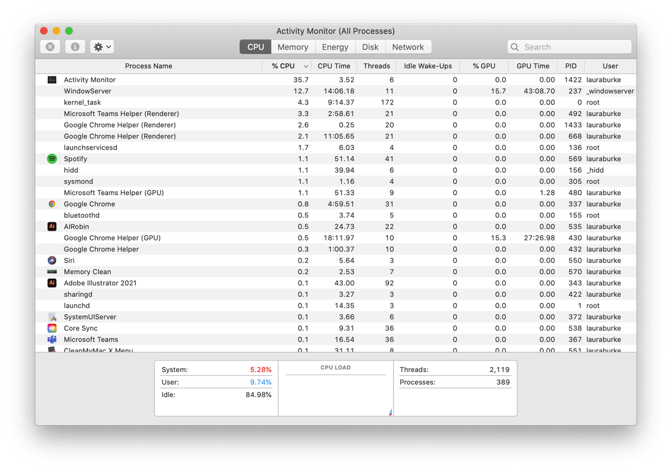
Task: Click the 35.7 CPU value of Activity Monitor
Action: (301, 80)
